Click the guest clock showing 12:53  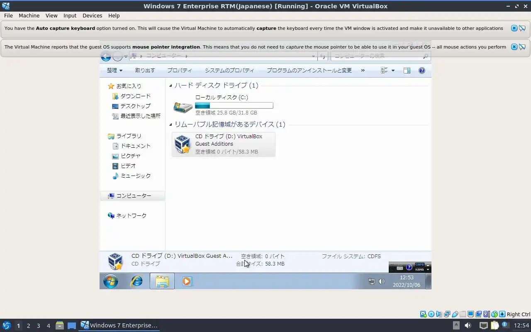[x=407, y=278]
